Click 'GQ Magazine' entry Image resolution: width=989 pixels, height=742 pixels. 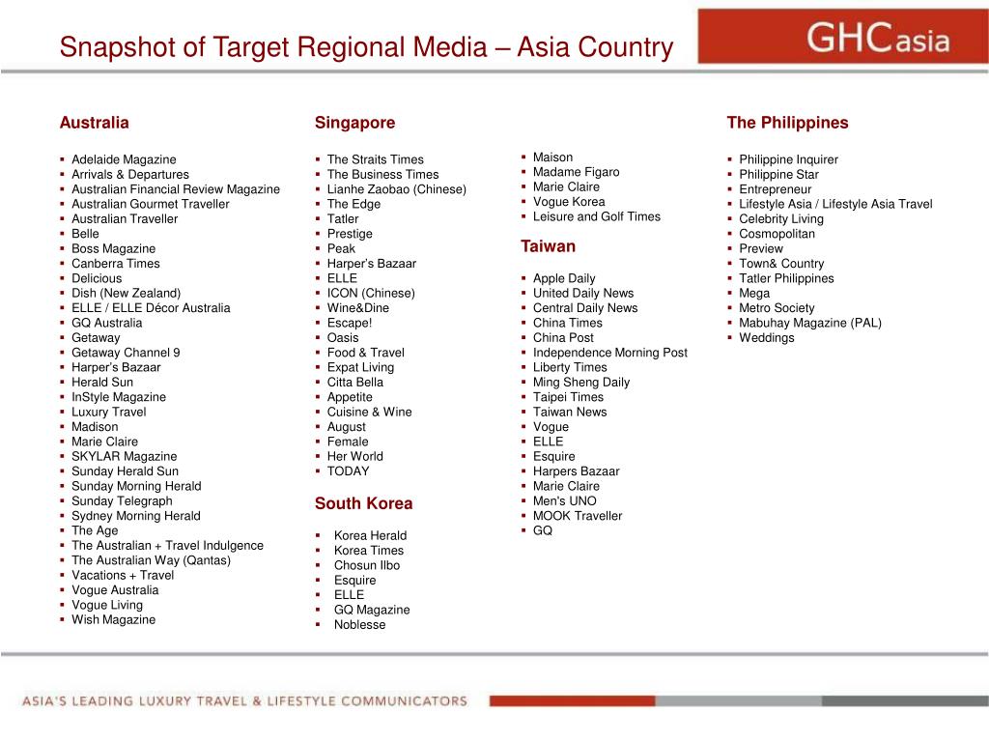coord(372,610)
